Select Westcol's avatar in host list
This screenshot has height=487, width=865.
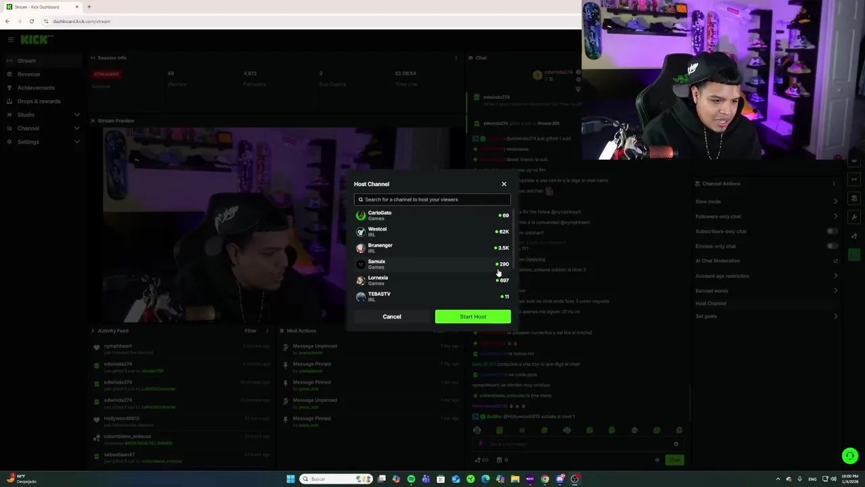[x=361, y=232]
